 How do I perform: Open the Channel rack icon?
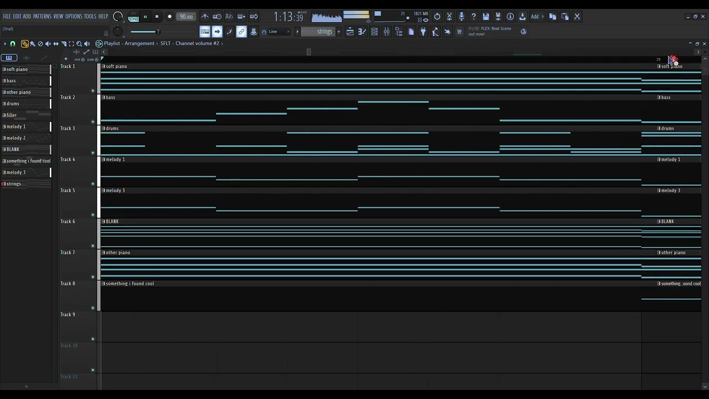374,32
